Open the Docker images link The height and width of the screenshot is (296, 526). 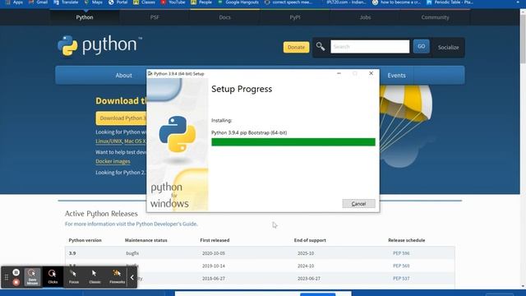[x=113, y=161]
